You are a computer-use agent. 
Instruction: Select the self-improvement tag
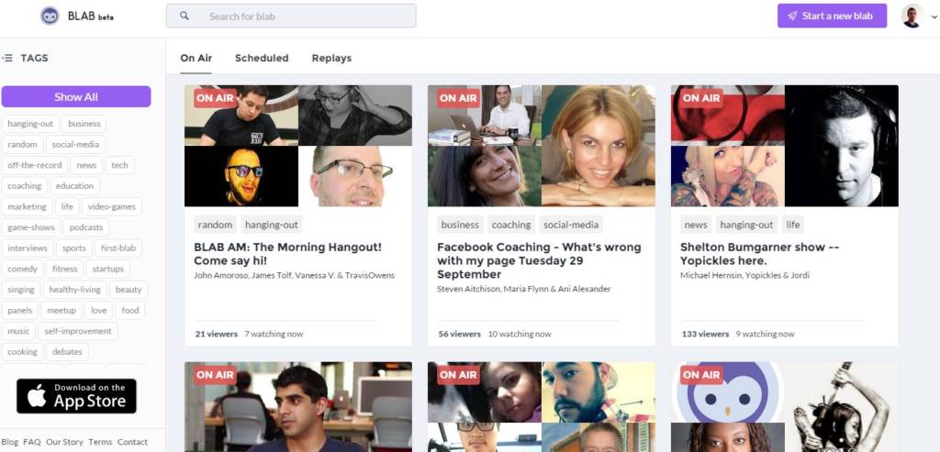78,331
